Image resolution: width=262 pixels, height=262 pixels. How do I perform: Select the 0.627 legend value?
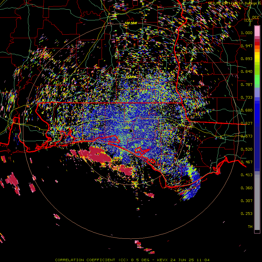247,123
